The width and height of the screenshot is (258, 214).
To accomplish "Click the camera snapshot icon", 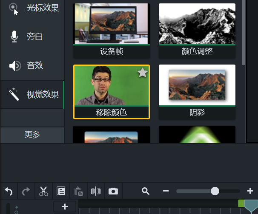I will point(113,191).
